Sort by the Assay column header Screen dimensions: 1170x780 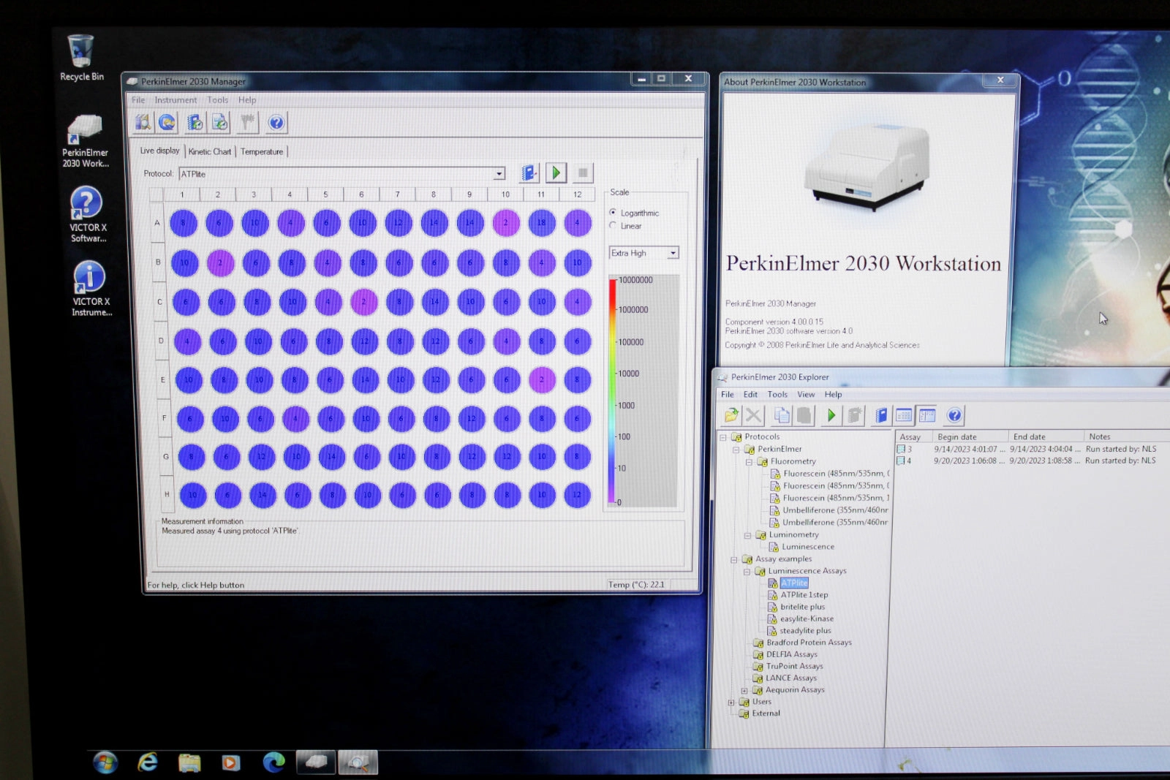coord(913,436)
